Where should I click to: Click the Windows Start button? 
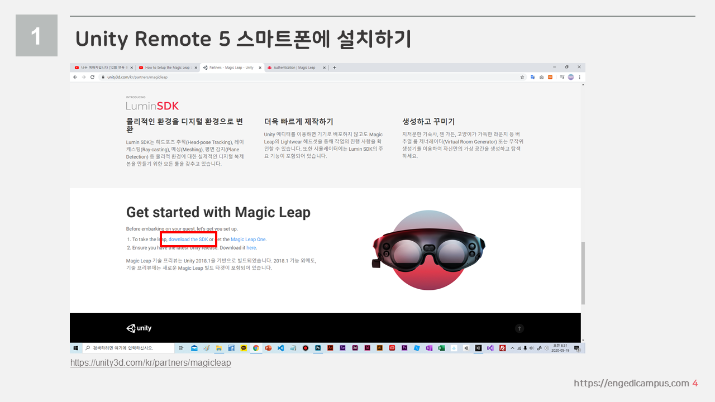(75, 348)
